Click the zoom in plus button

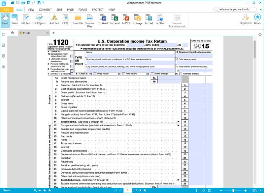pyautogui.click(x=245, y=190)
